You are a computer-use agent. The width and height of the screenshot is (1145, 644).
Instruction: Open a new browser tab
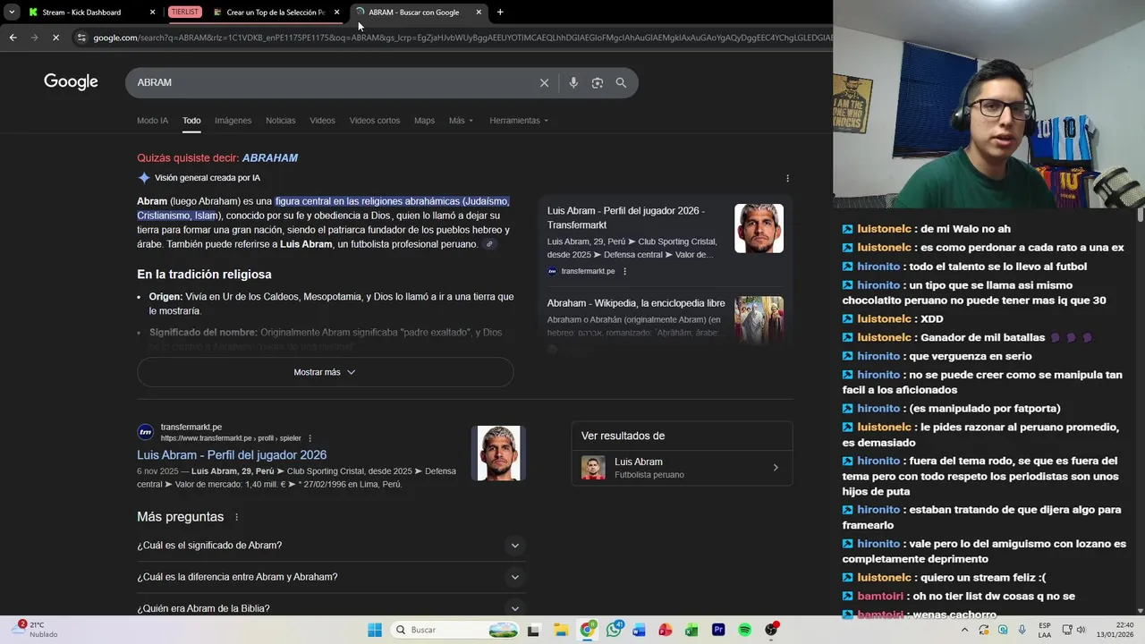pyautogui.click(x=500, y=13)
